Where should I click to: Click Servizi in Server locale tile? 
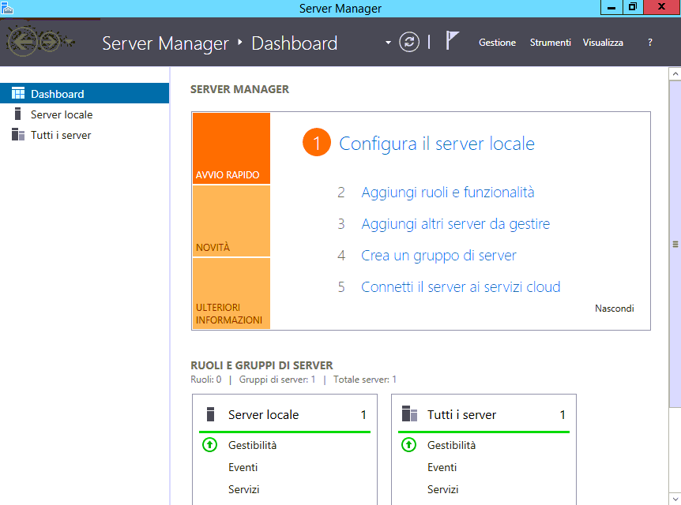tap(243, 489)
